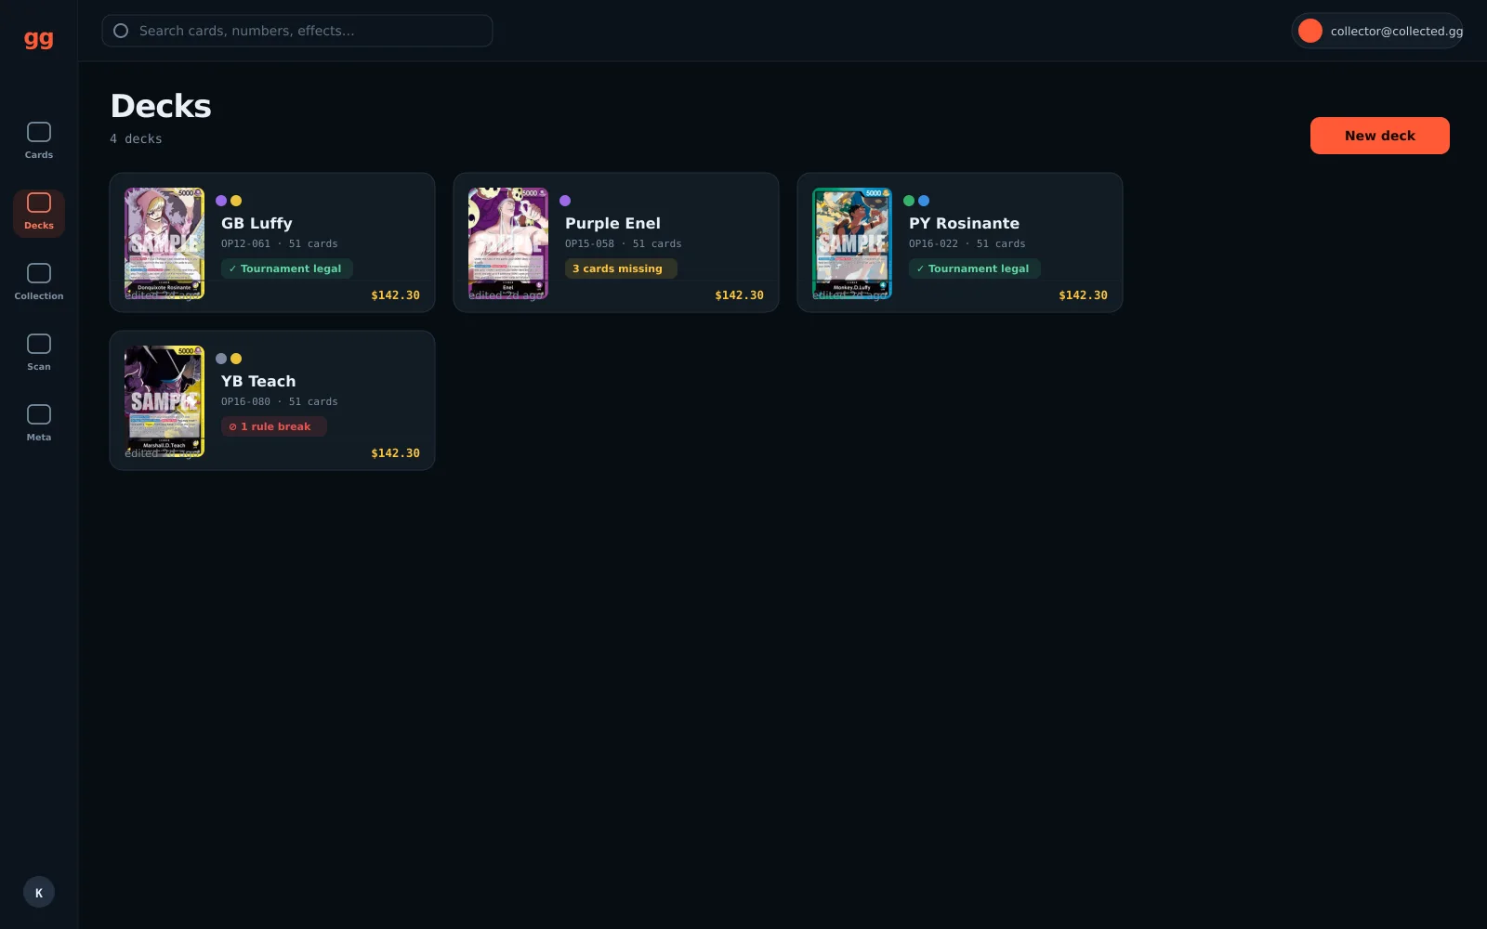The width and height of the screenshot is (1487, 929).
Task: Click YB Teach's $142.30 price
Action: click(396, 453)
